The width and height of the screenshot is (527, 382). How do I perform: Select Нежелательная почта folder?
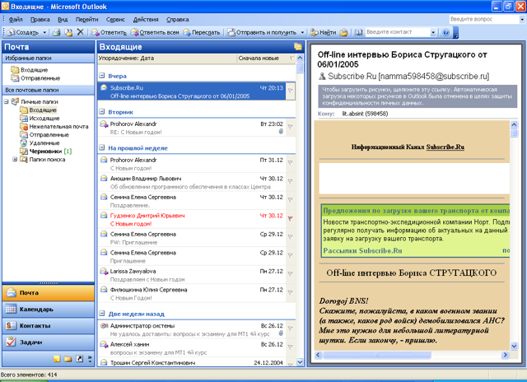[x=58, y=126]
